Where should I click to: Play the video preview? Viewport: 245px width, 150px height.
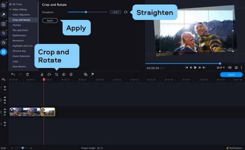195,68
